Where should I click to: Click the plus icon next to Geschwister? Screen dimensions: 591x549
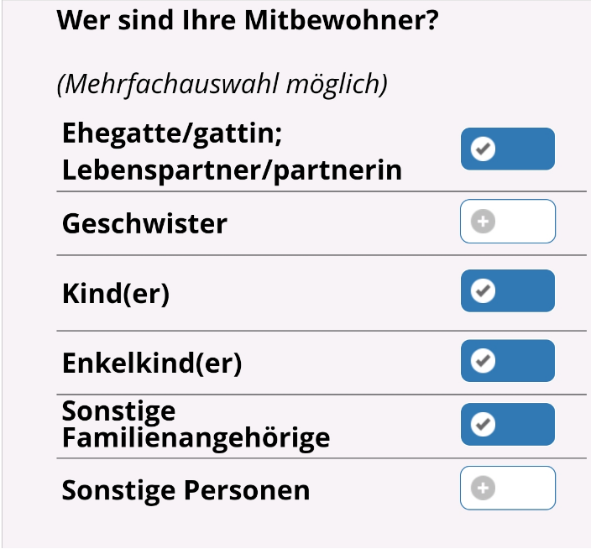coord(482,222)
